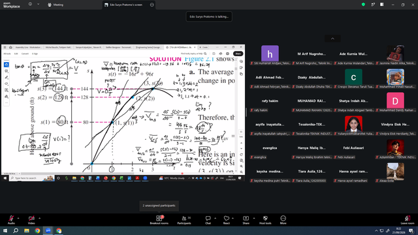Click the Home icon in shared Acrobat

click(10, 47)
